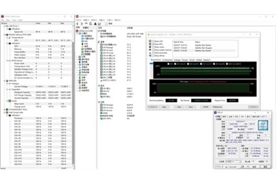Click NVIDIA GeForce RTX 2060 device icon
Image resolution: width=276 pixels, height=184 pixels.
point(7,34)
